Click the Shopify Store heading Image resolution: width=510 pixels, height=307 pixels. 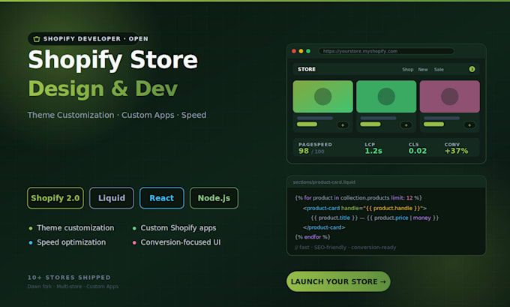click(x=112, y=60)
